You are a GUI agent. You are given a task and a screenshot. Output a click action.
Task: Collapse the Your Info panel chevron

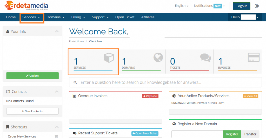click(x=57, y=31)
